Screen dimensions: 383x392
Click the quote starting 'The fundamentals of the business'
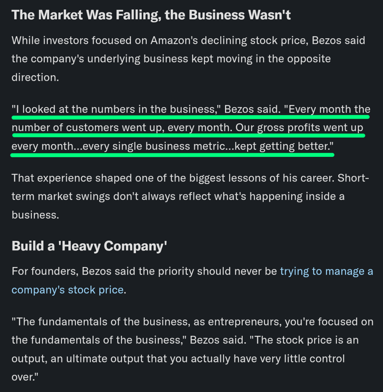193,349
